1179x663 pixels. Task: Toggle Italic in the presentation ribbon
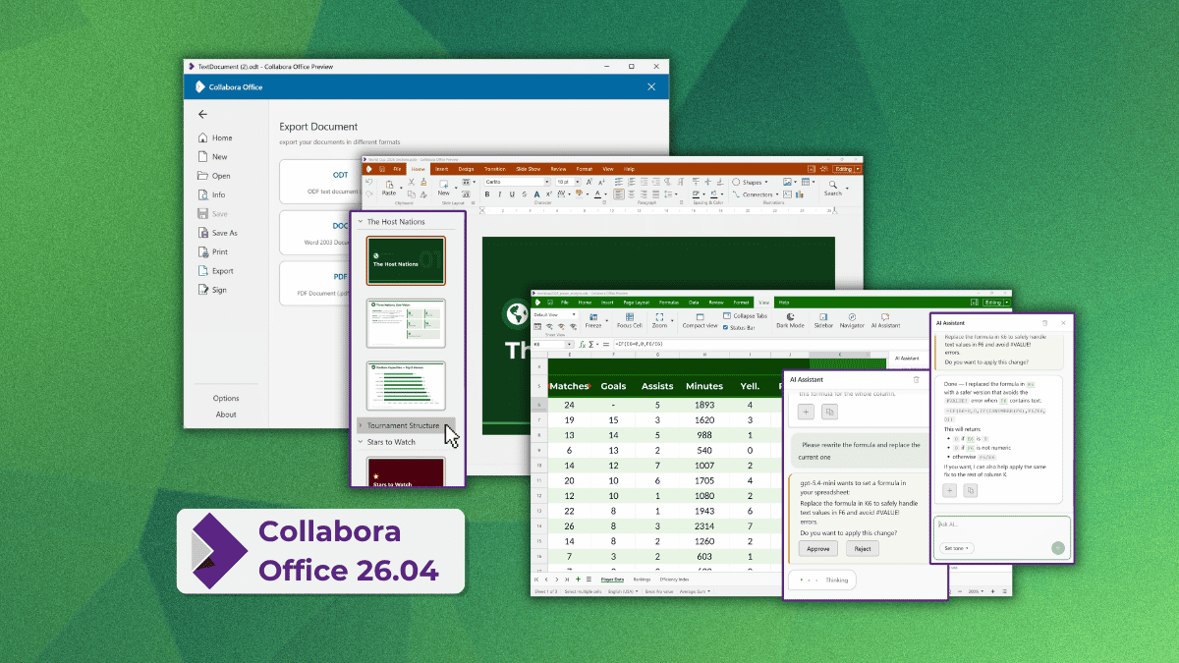point(499,194)
